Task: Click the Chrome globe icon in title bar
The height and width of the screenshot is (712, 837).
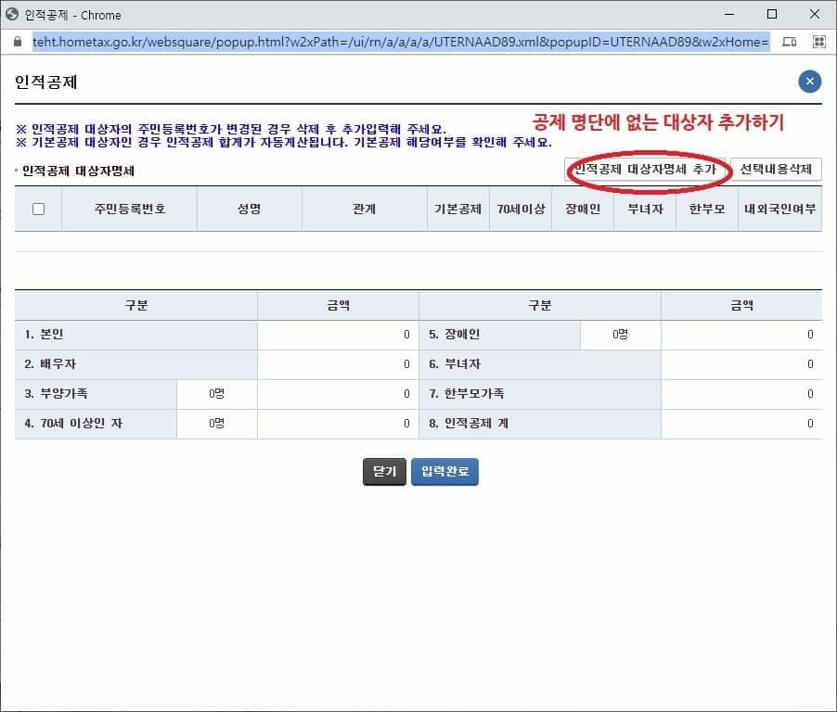Action: (x=13, y=15)
